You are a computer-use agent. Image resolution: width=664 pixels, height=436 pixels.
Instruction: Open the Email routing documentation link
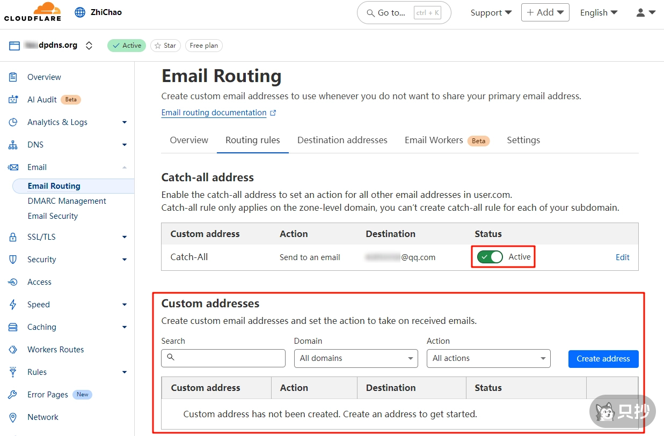(214, 113)
